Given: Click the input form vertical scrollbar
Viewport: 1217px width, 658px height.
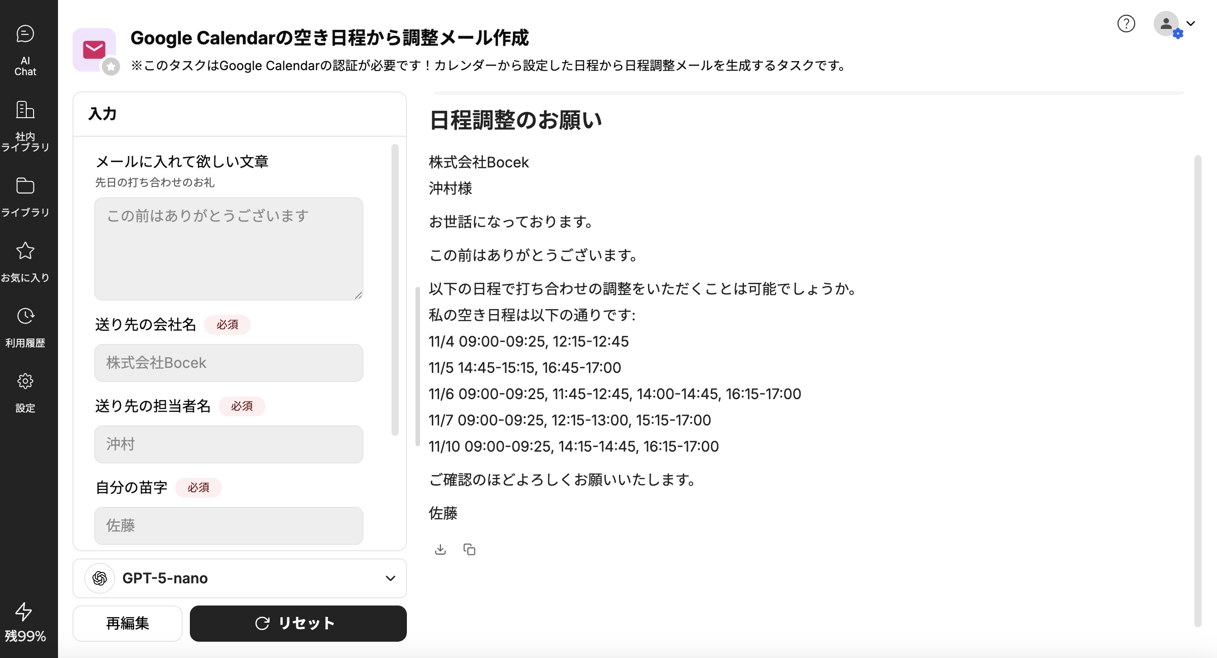Looking at the screenshot, I should click(395, 290).
